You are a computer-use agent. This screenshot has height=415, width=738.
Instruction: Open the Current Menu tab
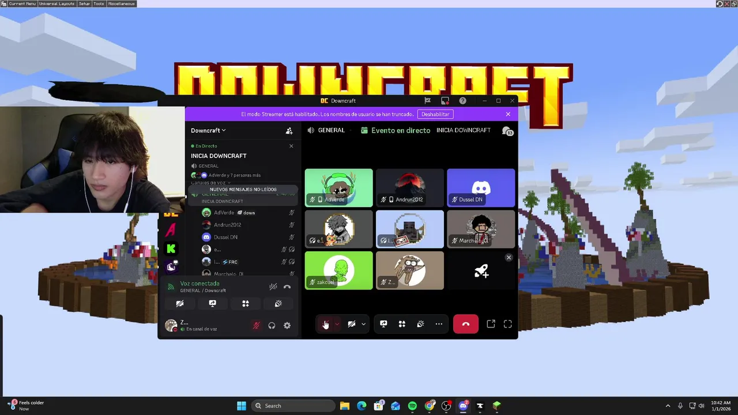tap(22, 3)
